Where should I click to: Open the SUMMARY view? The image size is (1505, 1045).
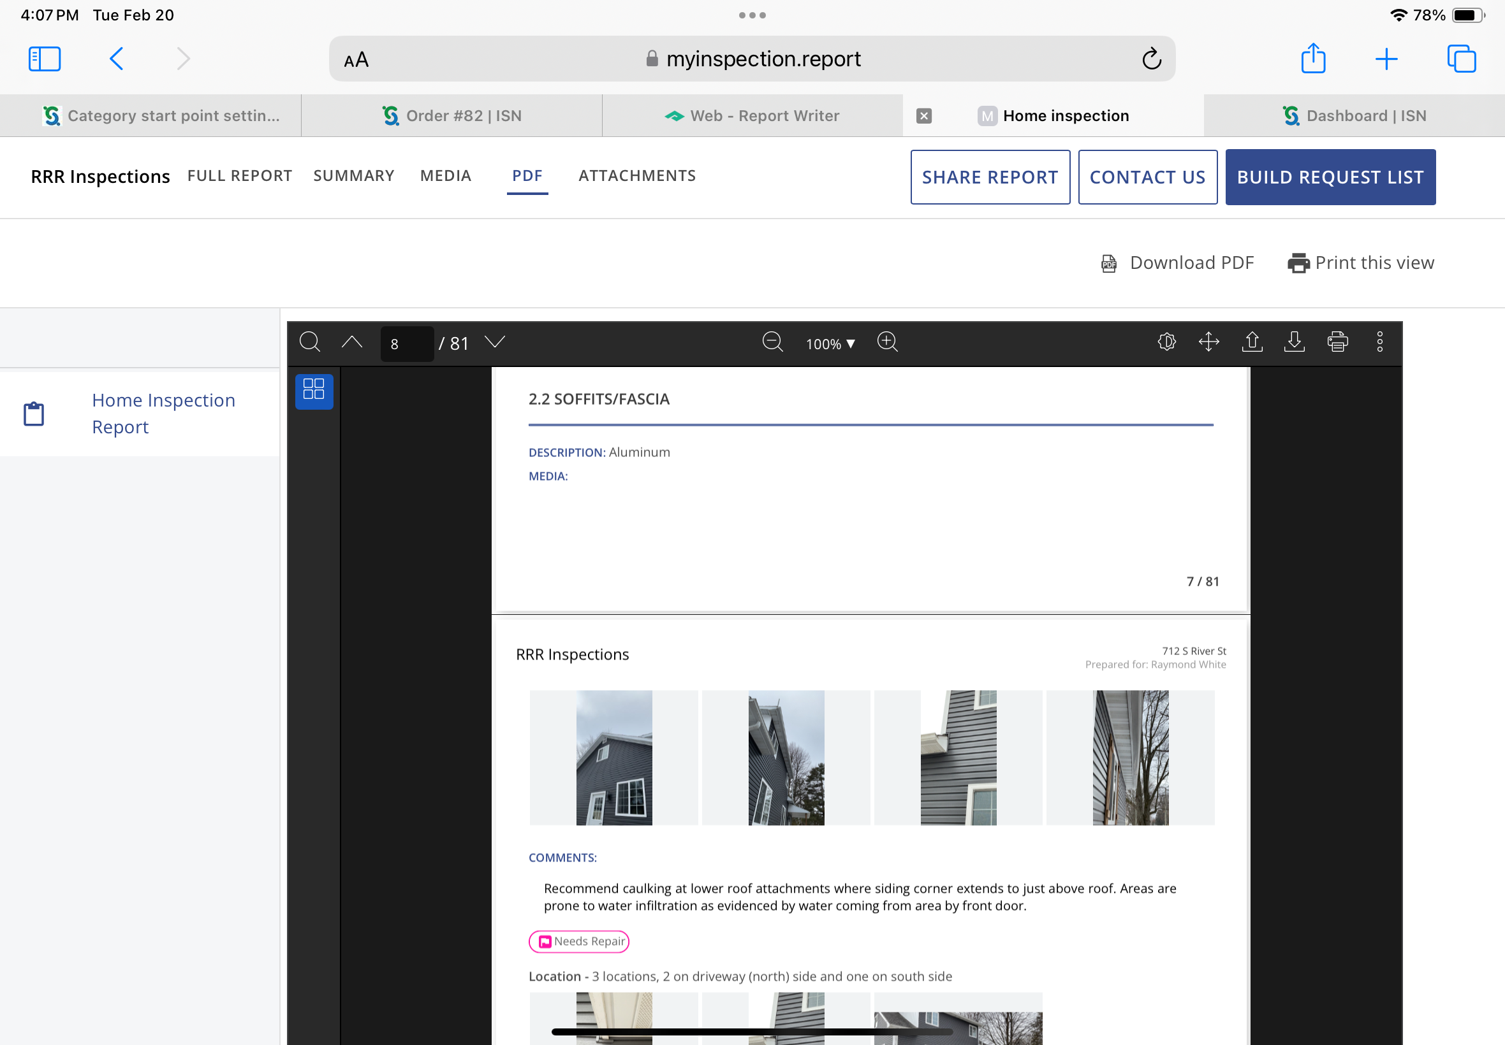354,175
